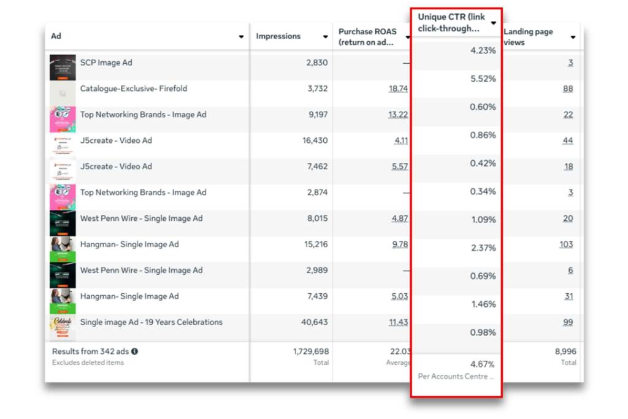Screen dimensions: 628x419
Task: Click the 11.43 Purchase ROAS link
Action: [x=398, y=323]
